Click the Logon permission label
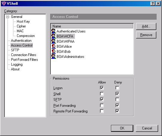This screenshot has height=136, width=162. coord(58,88)
